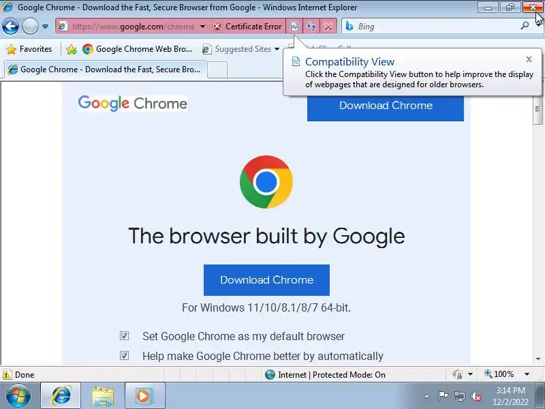Click the muted volume tray icon
Viewport: 545px width, 409px height.
476,396
